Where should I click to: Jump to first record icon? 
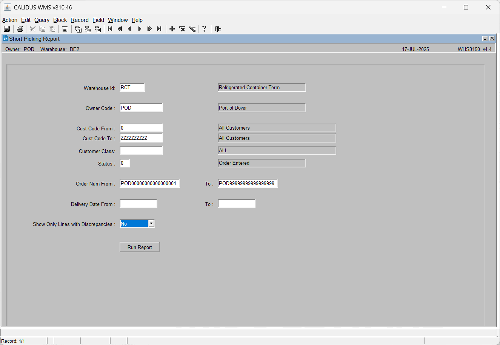coord(110,29)
